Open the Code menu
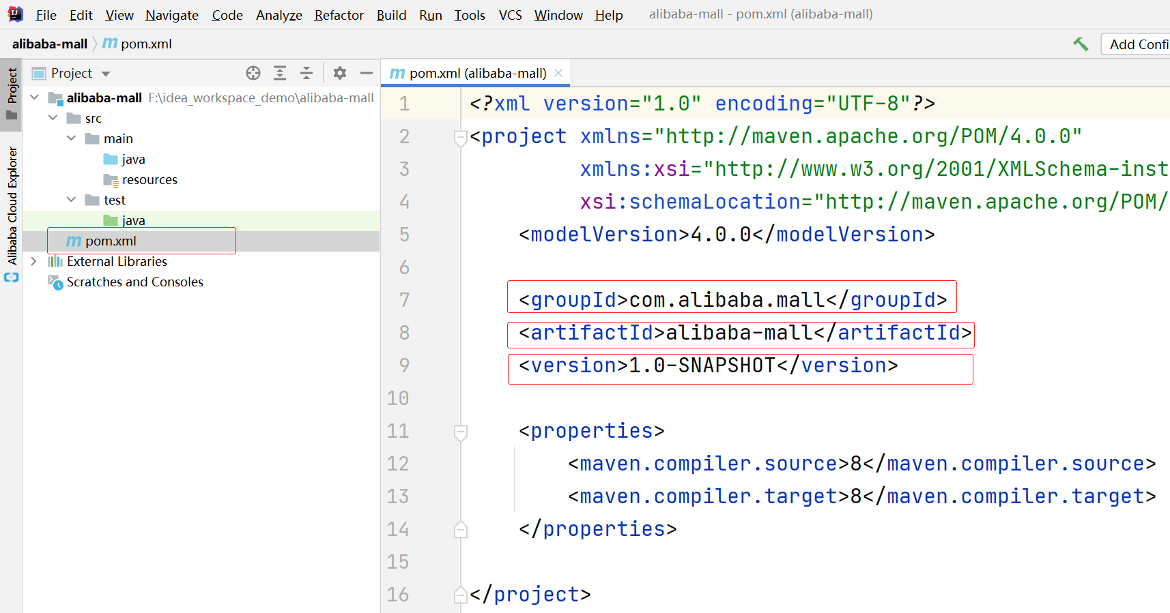1170x613 pixels. (x=227, y=15)
